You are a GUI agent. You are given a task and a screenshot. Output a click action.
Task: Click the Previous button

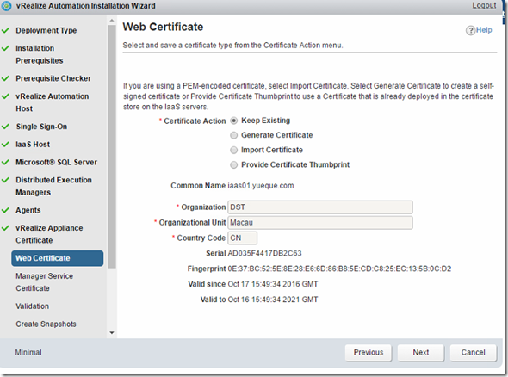pos(369,352)
